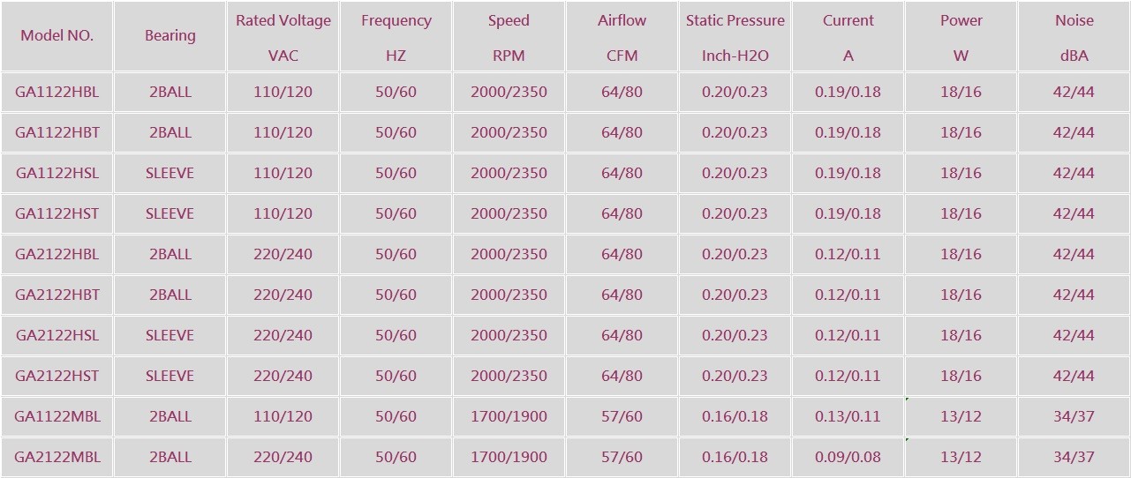The width and height of the screenshot is (1131, 478).
Task: Select the Airflow CFM column header
Action: [622, 37]
